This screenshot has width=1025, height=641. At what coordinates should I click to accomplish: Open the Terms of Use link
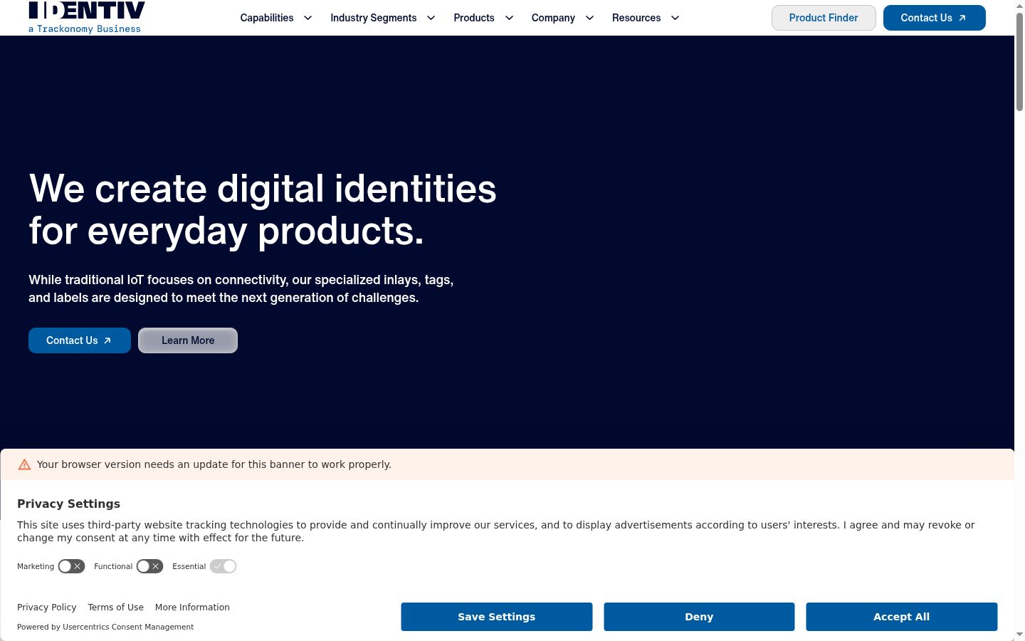116,608
